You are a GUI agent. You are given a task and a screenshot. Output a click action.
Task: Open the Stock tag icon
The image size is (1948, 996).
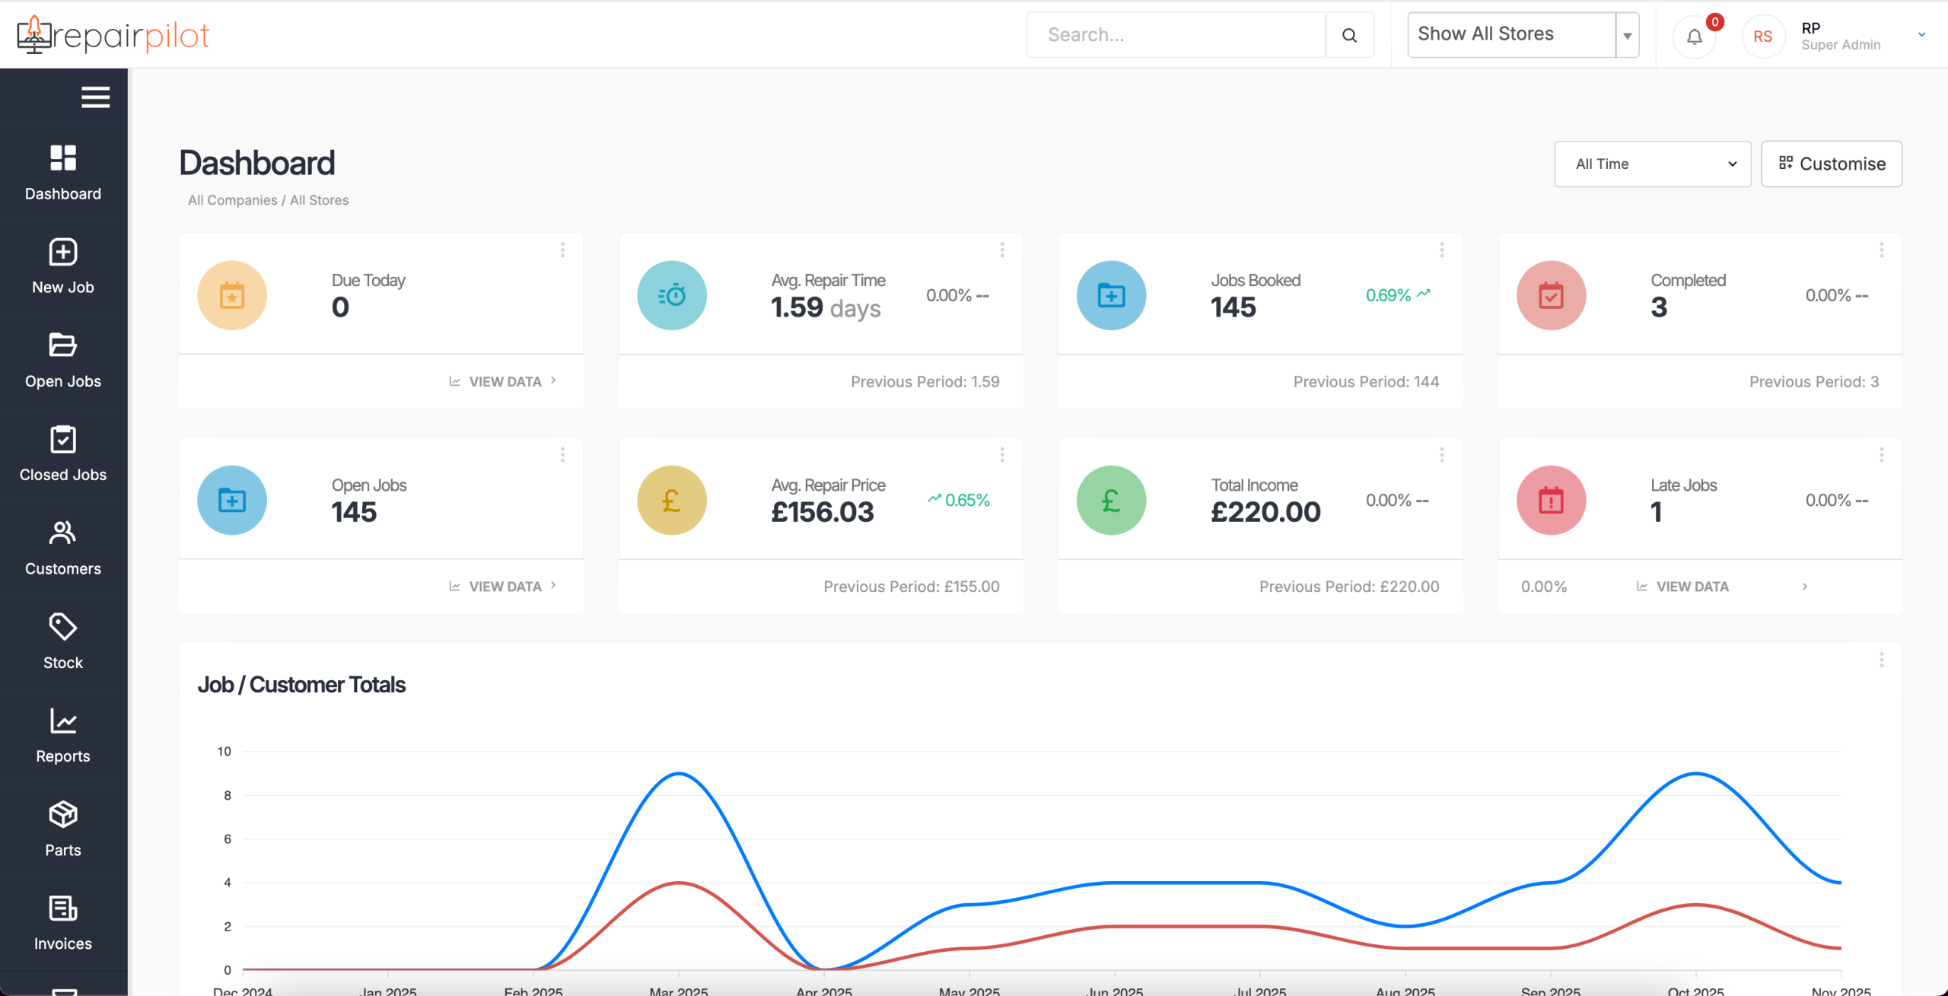coord(63,627)
